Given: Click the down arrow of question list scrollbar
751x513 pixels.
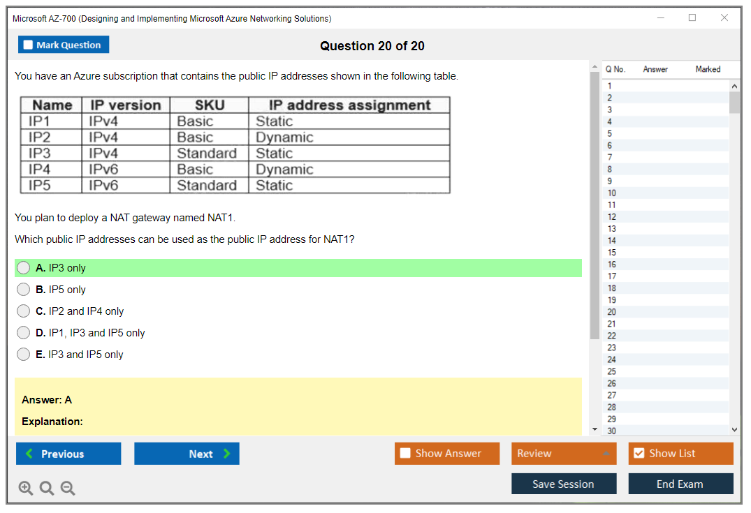Looking at the screenshot, I should (x=734, y=430).
